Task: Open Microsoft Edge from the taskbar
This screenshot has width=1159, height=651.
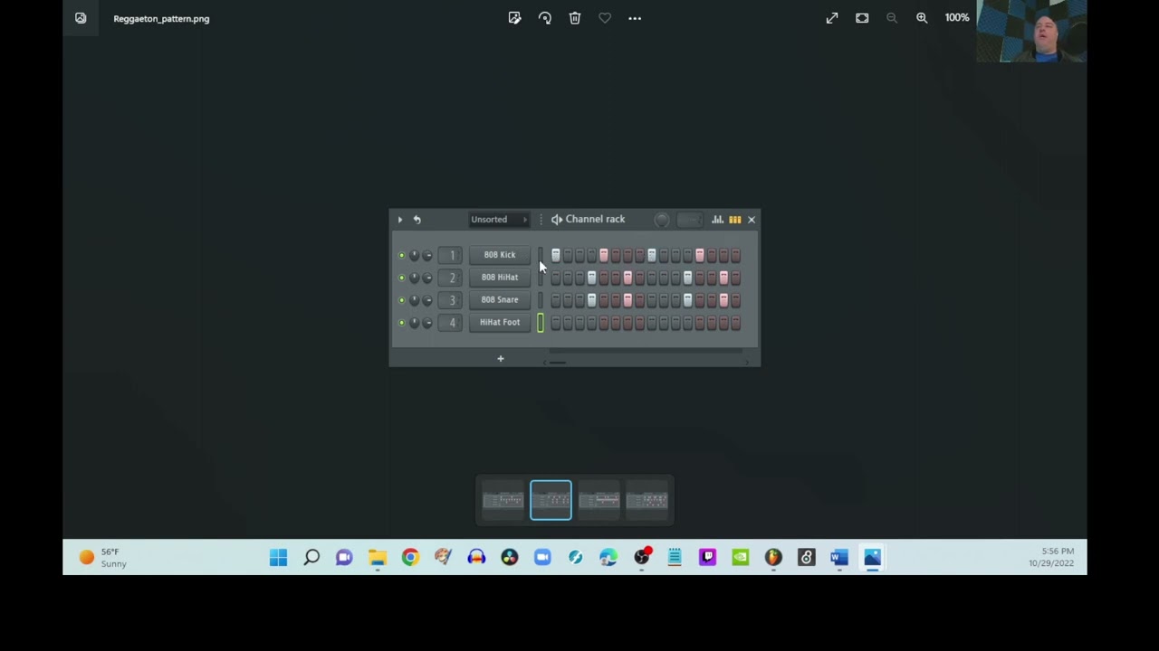Action: tap(608, 558)
